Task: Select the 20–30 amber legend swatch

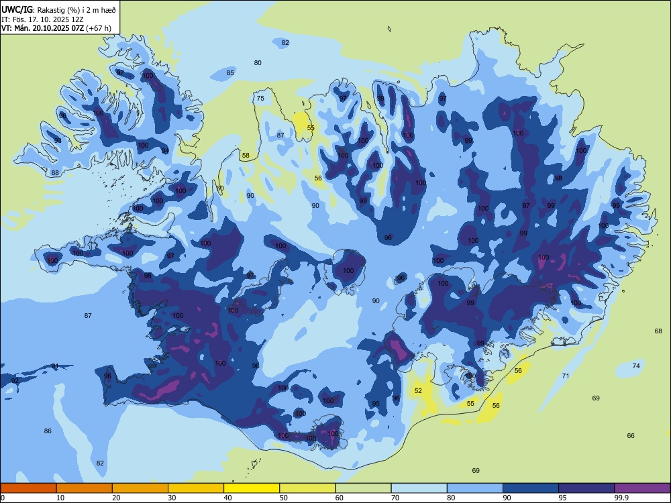Action: click(x=140, y=488)
